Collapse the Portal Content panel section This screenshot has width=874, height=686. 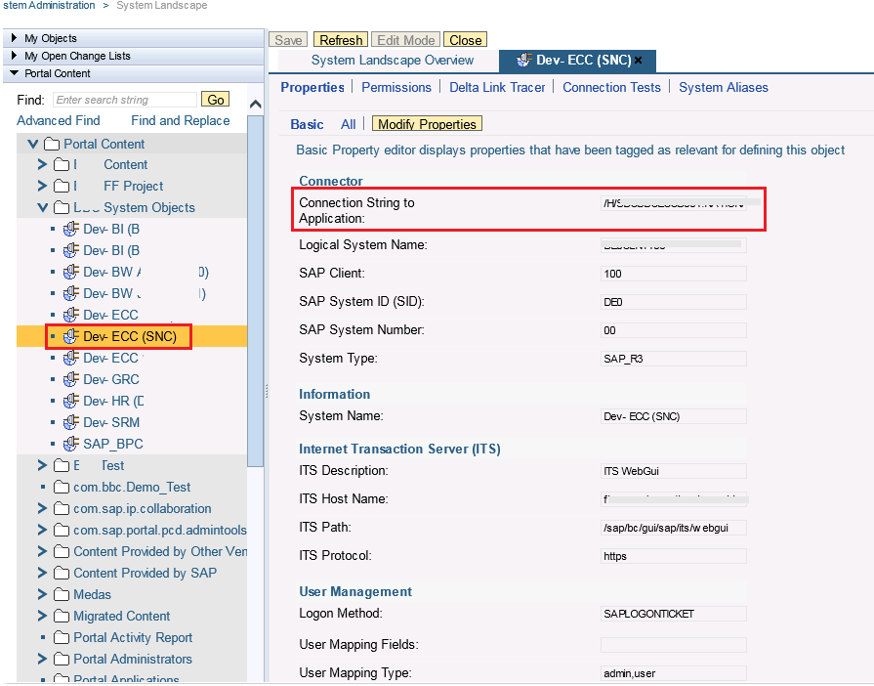click(x=14, y=73)
